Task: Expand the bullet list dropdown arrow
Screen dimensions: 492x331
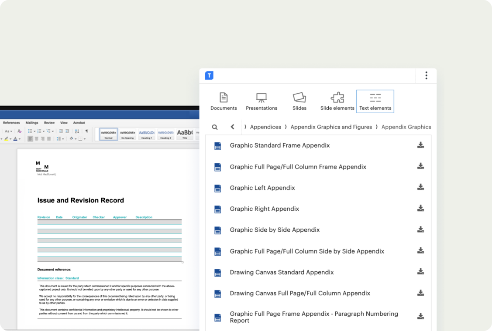Action: pyautogui.click(x=35, y=131)
